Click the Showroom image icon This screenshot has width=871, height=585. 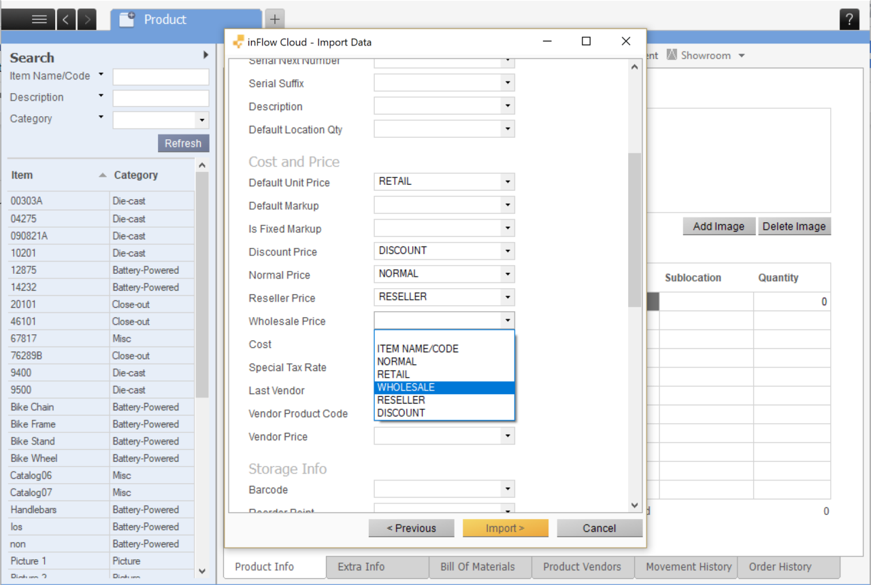(673, 55)
